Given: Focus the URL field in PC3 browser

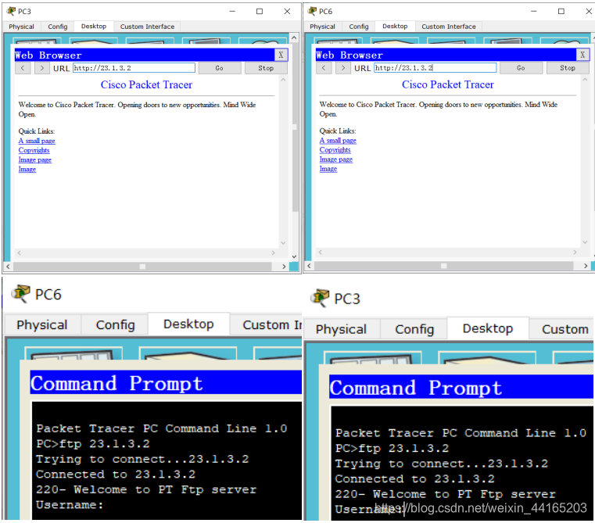Looking at the screenshot, I should pyautogui.click(x=134, y=68).
